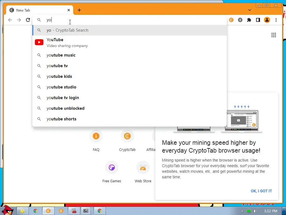The height and width of the screenshot is (215, 286).
Task: Pick the 'youtube unblocked' suggestion
Action: [x=130, y=108]
